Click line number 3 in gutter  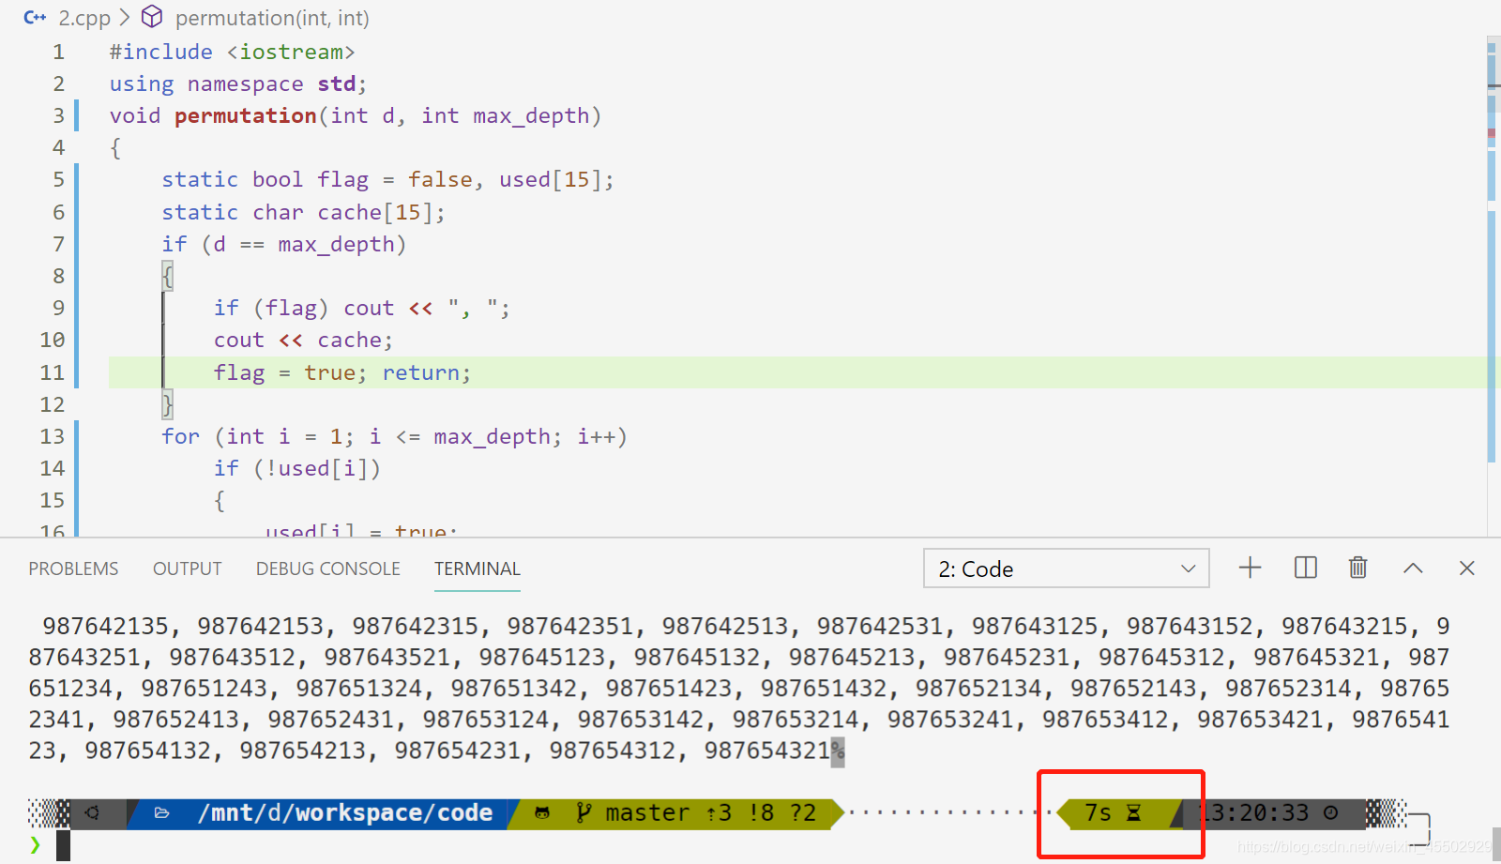[58, 115]
